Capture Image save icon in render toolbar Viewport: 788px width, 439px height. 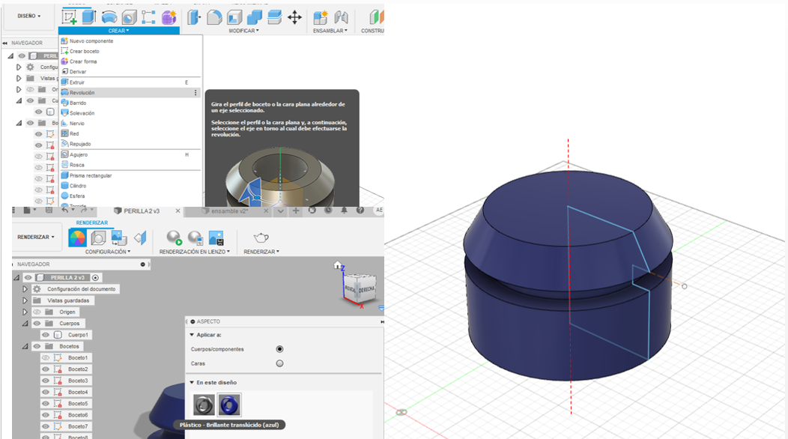(216, 238)
